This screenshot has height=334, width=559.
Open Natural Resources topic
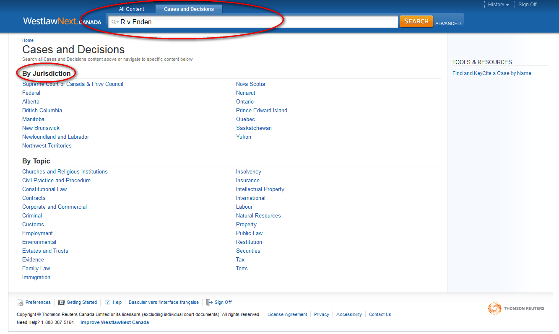coord(258,215)
